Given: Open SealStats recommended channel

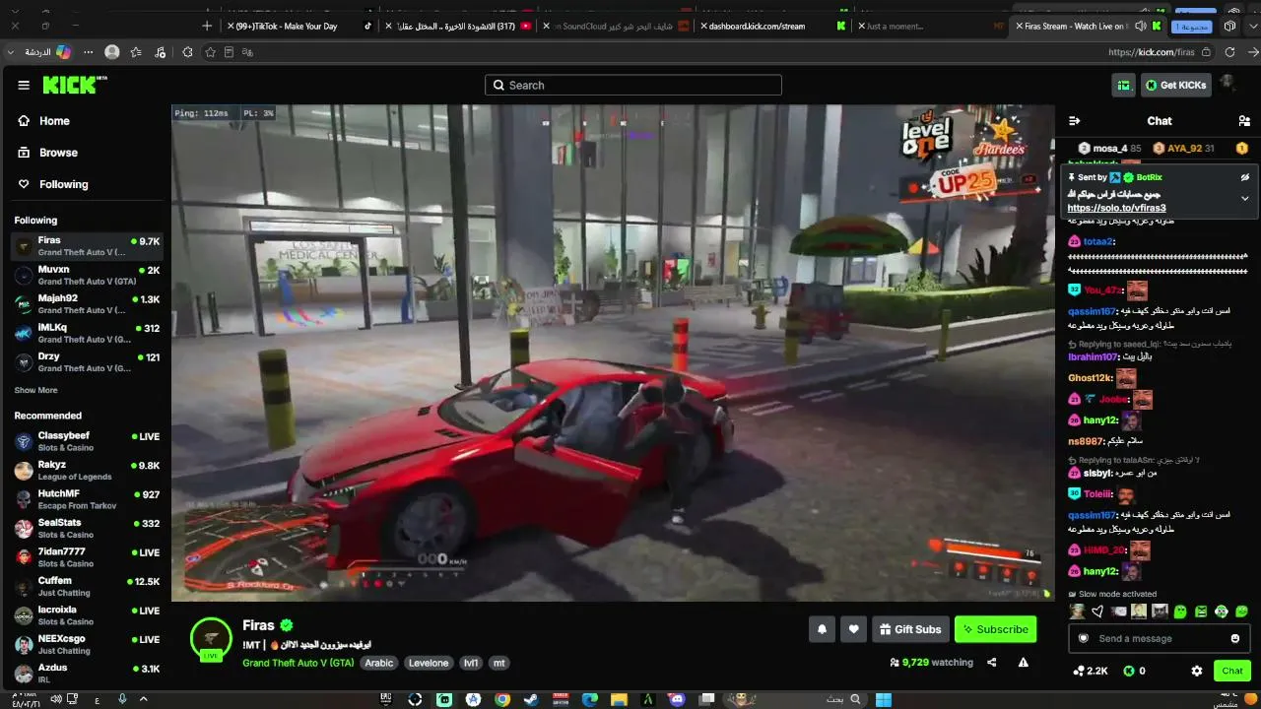Looking at the screenshot, I should 87,528.
